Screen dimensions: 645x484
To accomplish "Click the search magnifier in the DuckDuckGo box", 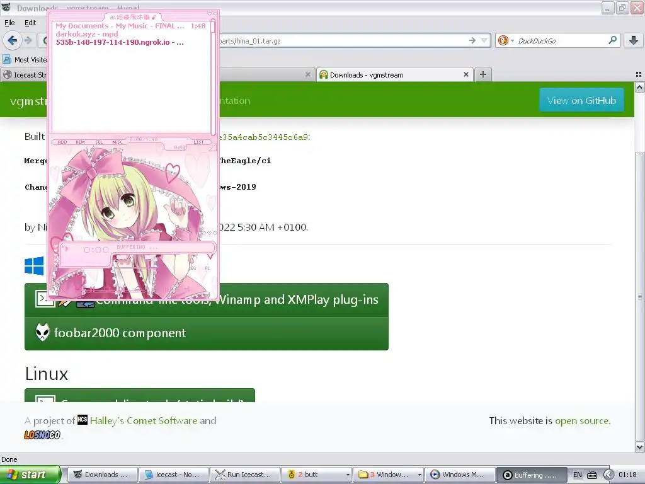I will (x=612, y=40).
